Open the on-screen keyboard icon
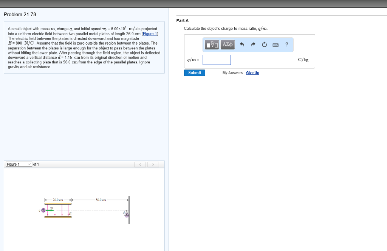 click(x=276, y=45)
